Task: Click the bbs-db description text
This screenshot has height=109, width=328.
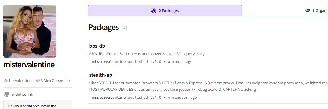Action: (x=147, y=54)
